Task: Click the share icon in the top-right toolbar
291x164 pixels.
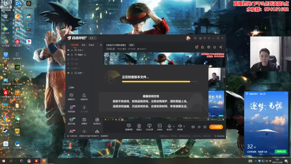Action: (221, 47)
